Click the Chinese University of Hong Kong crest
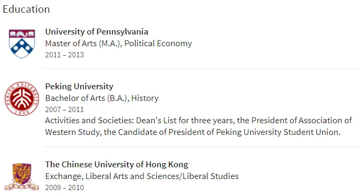This screenshot has width=359, height=196. coord(22,177)
